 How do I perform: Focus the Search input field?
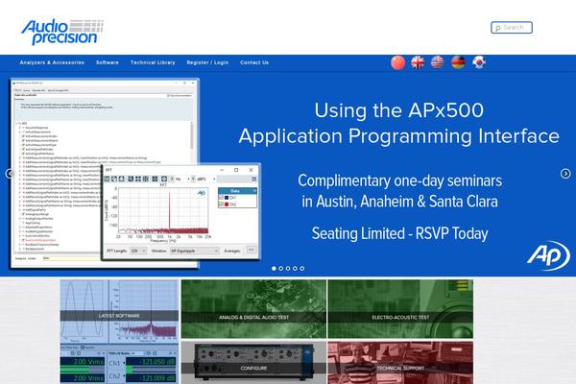512,28
